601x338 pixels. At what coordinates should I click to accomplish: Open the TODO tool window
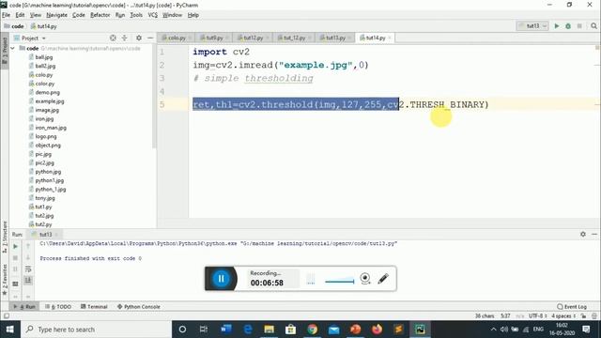click(58, 307)
